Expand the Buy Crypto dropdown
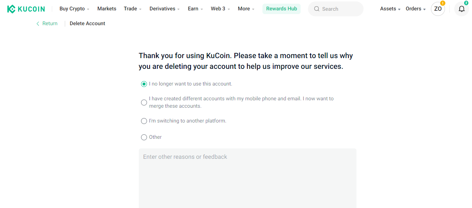 [x=74, y=9]
